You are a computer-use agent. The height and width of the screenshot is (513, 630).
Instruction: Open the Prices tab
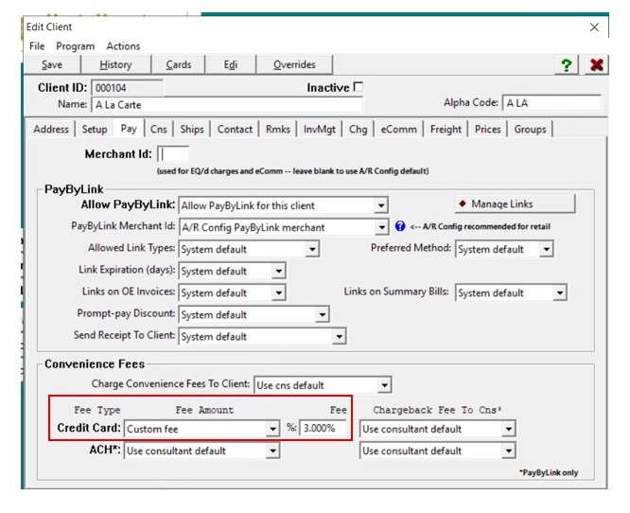click(488, 129)
